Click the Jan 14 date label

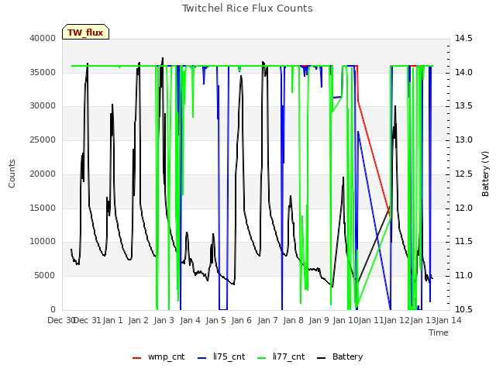click(449, 320)
